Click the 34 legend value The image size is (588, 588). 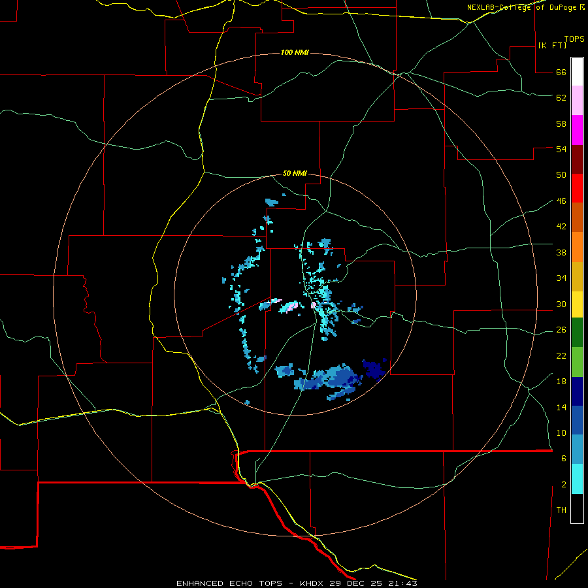[x=561, y=278]
